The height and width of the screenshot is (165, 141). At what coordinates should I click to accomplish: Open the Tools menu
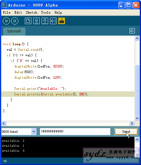pyautogui.click(x=46, y=12)
